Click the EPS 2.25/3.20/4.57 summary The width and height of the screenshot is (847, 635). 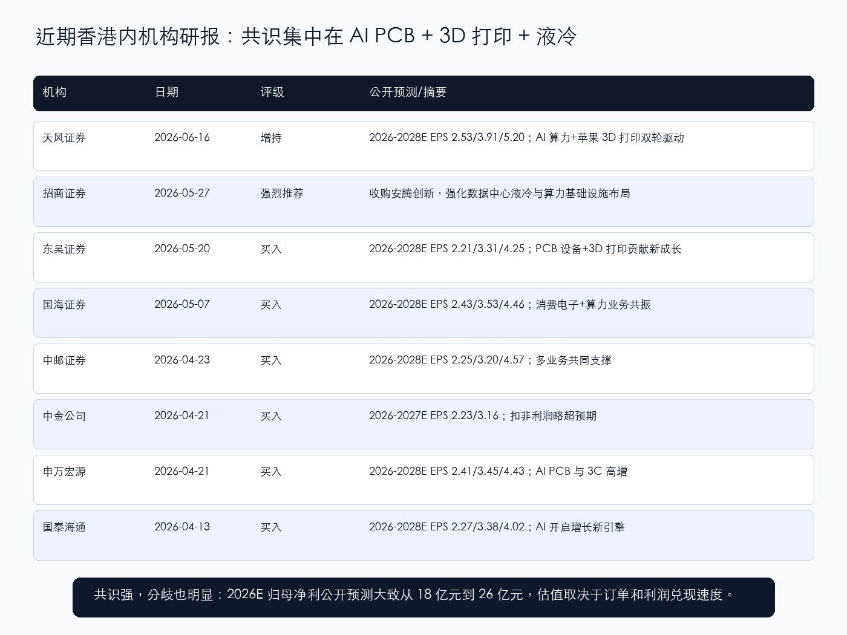490,360
